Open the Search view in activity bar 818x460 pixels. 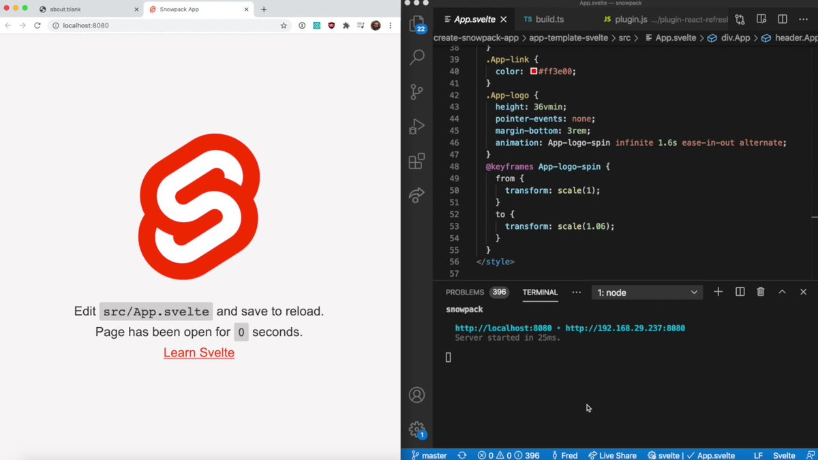coord(416,57)
